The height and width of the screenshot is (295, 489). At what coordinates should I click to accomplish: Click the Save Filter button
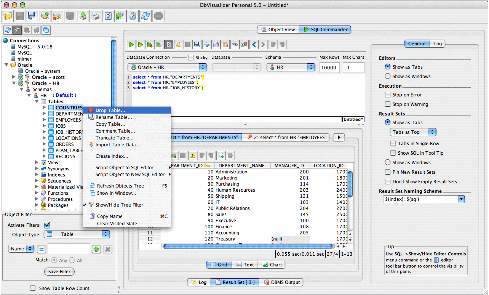click(59, 272)
